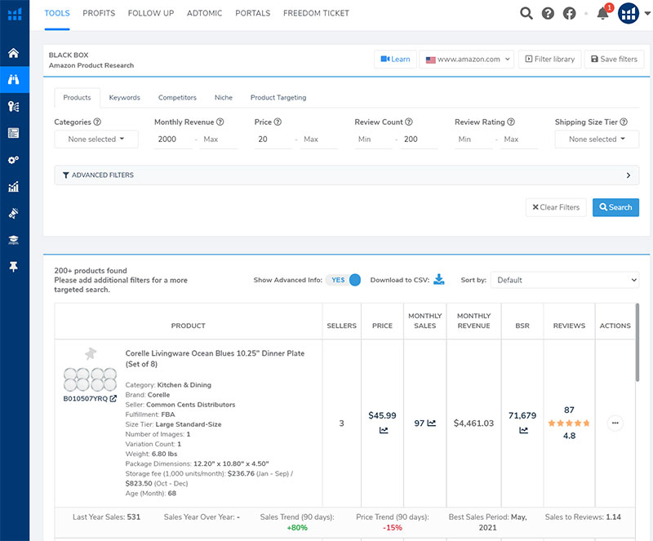The height and width of the screenshot is (541, 653).
Task: Click Clear Filters button
Action: coord(556,207)
